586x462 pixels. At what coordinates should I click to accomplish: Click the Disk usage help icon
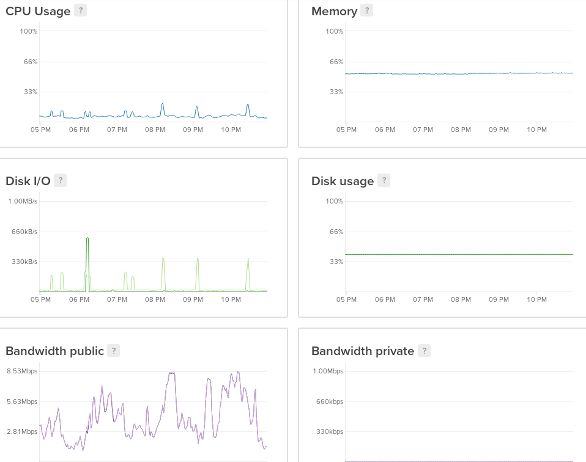point(383,180)
